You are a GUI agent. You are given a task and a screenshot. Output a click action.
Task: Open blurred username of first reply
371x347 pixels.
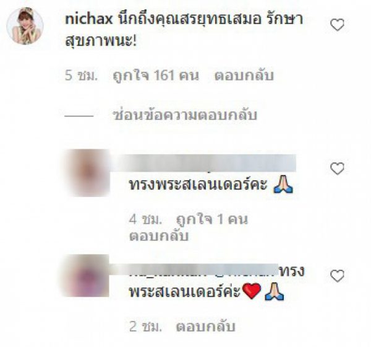(x=203, y=163)
